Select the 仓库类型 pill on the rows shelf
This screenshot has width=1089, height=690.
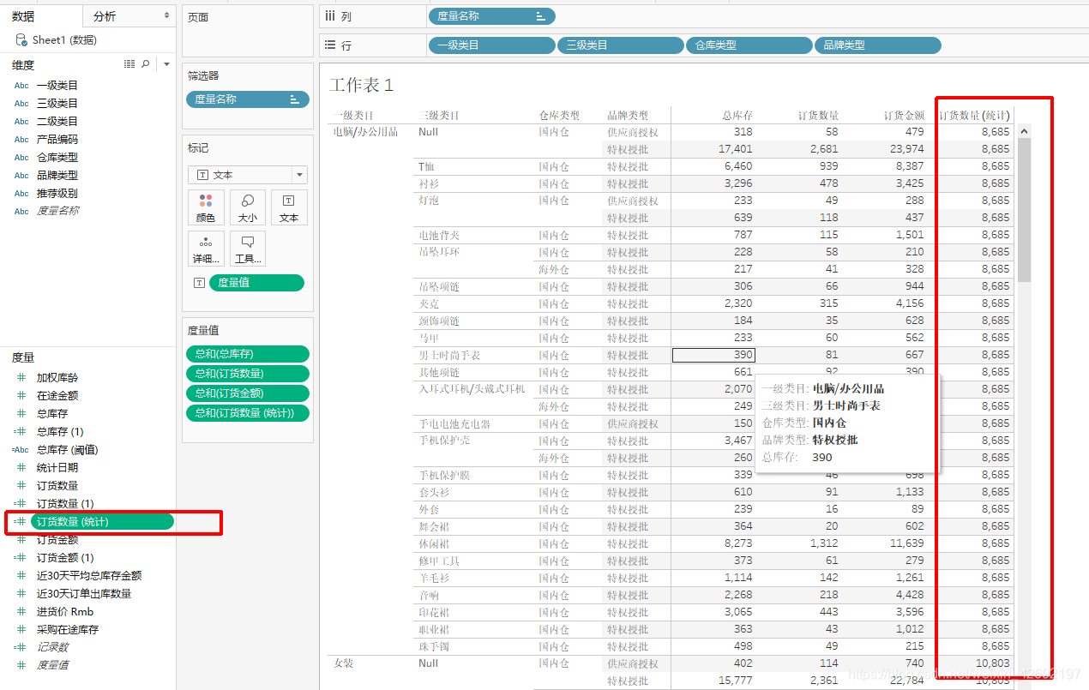point(749,45)
